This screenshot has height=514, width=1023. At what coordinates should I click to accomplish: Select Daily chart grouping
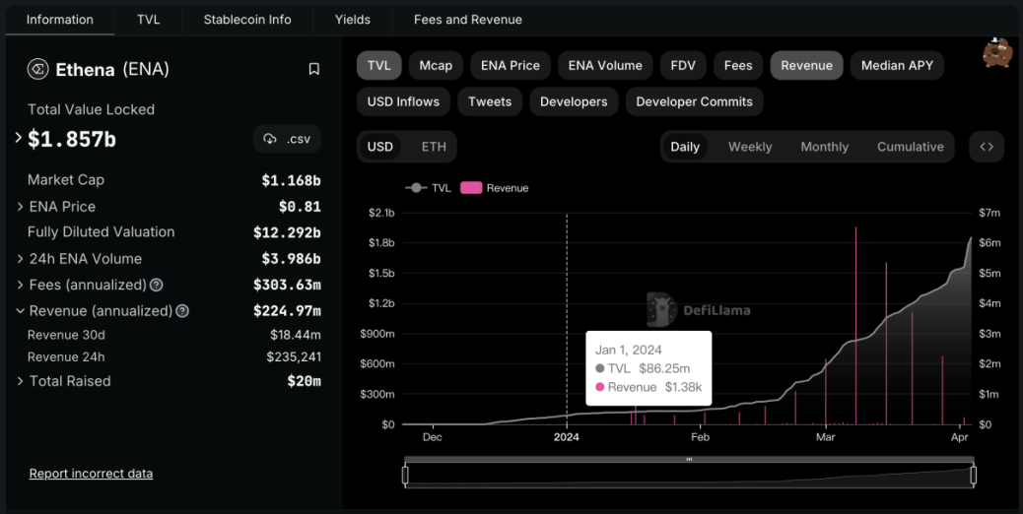pos(685,147)
